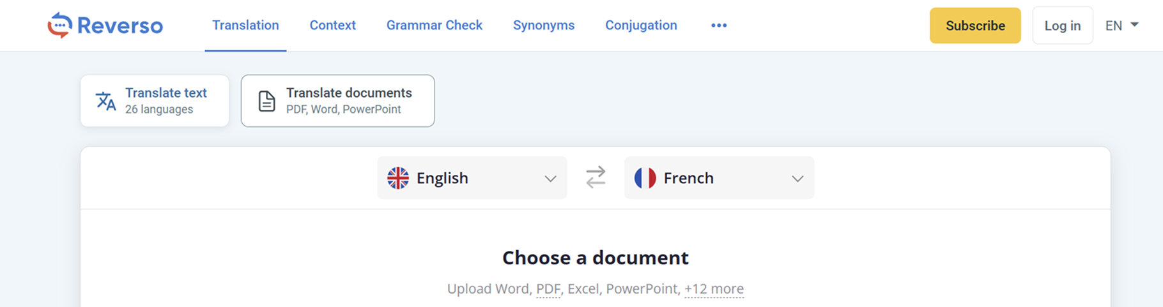
Task: Click the UK flag icon
Action: pyautogui.click(x=397, y=178)
